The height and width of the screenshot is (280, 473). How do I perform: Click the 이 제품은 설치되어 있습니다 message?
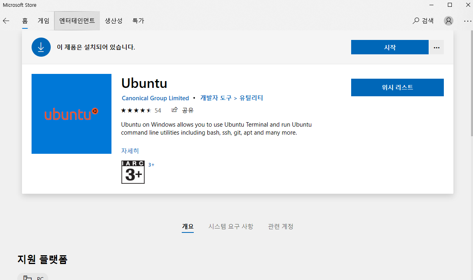pyautogui.click(x=96, y=48)
